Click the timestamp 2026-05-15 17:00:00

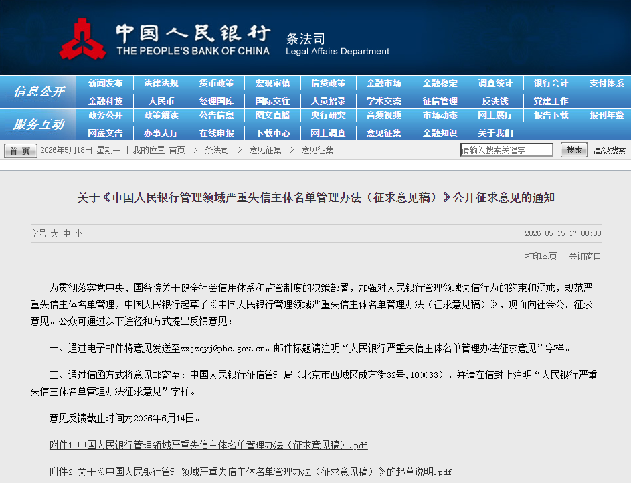click(563, 233)
